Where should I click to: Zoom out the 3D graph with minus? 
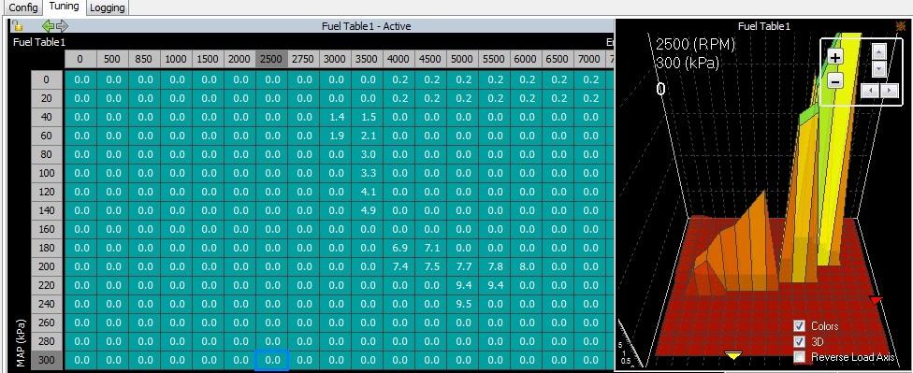click(x=835, y=81)
